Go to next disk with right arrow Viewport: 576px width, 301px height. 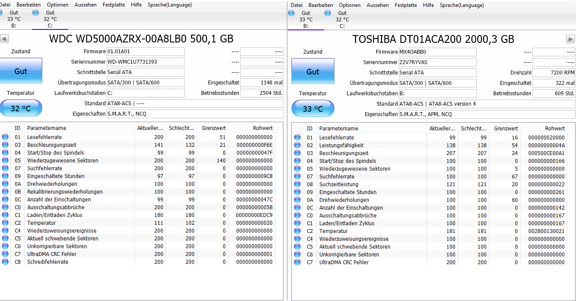(x=570, y=39)
